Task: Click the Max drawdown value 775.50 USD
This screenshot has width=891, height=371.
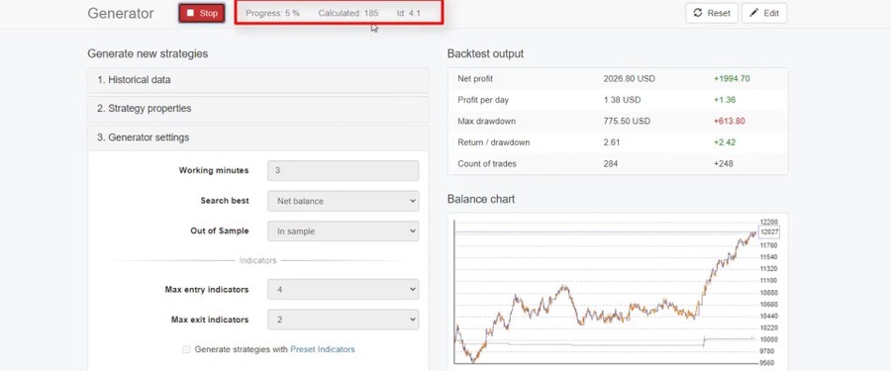Action: pyautogui.click(x=627, y=121)
